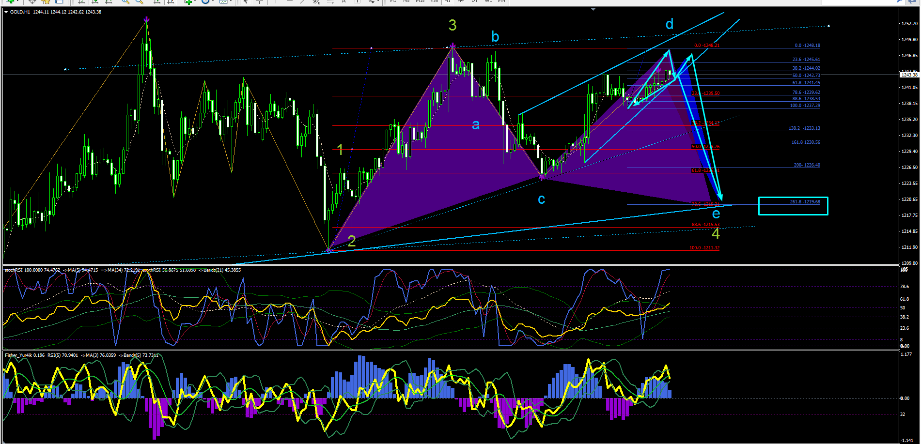This screenshot has height=444, width=921.
Task: Click price scale value 1249.80
Action: (909, 40)
